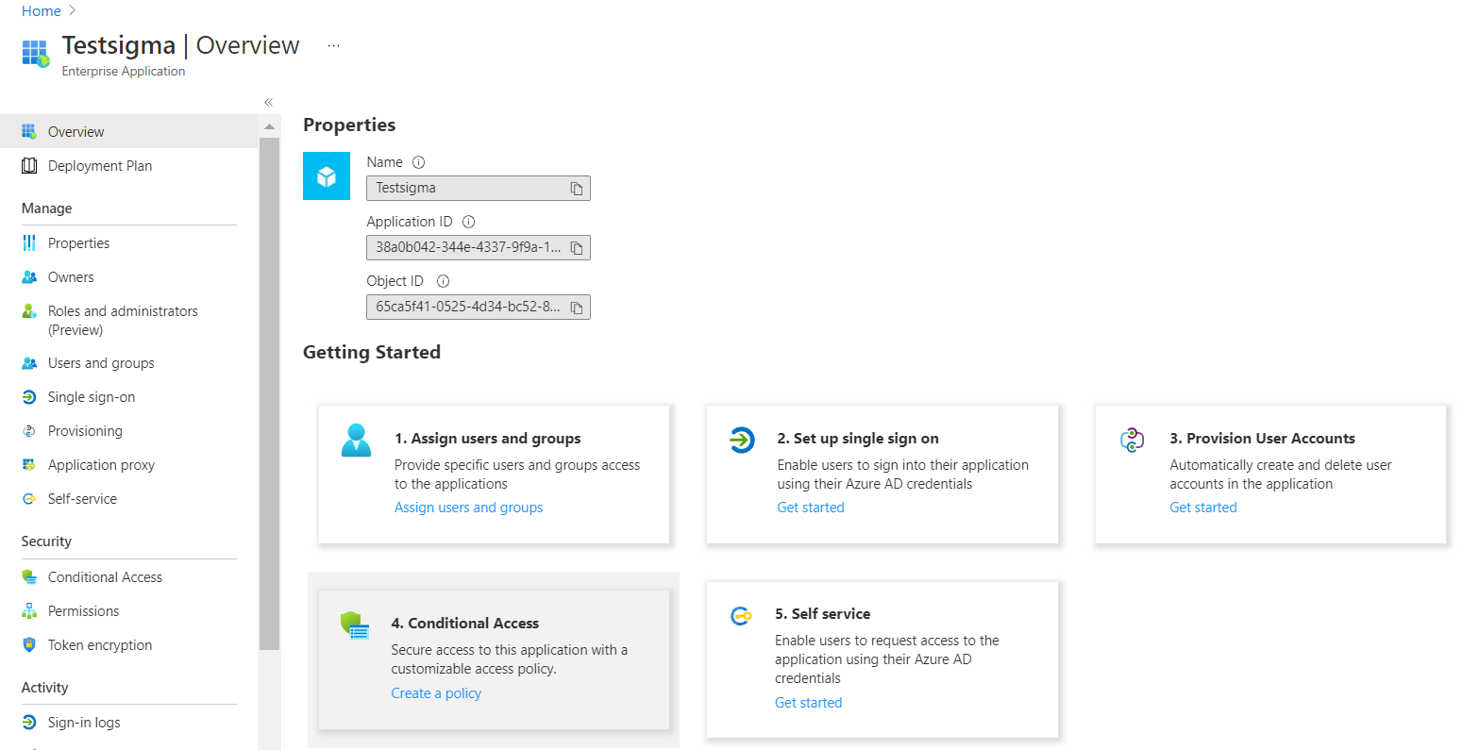Viewport: 1462px width, 750px height.
Task: Click the Assign users and groups link
Action: click(x=468, y=508)
